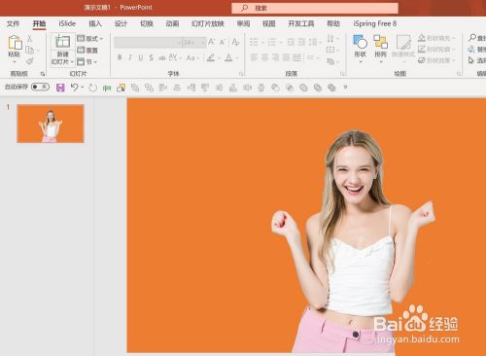Open the font color picker

(228, 57)
